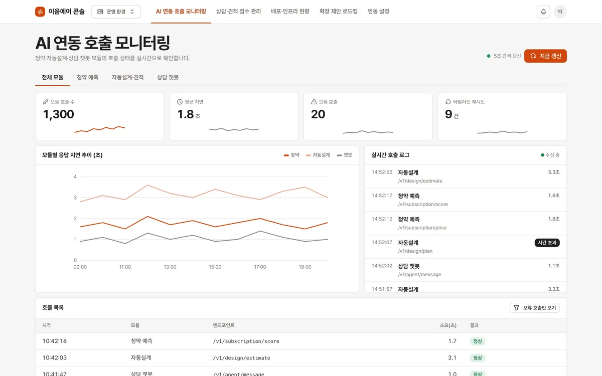This screenshot has height=376, width=602.
Task: Click the 시각 column header
Action: [47, 325]
